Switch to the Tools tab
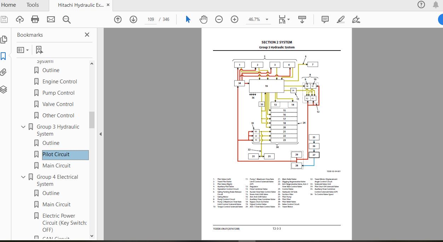Screen dimensions: 443x242 pos(33,5)
